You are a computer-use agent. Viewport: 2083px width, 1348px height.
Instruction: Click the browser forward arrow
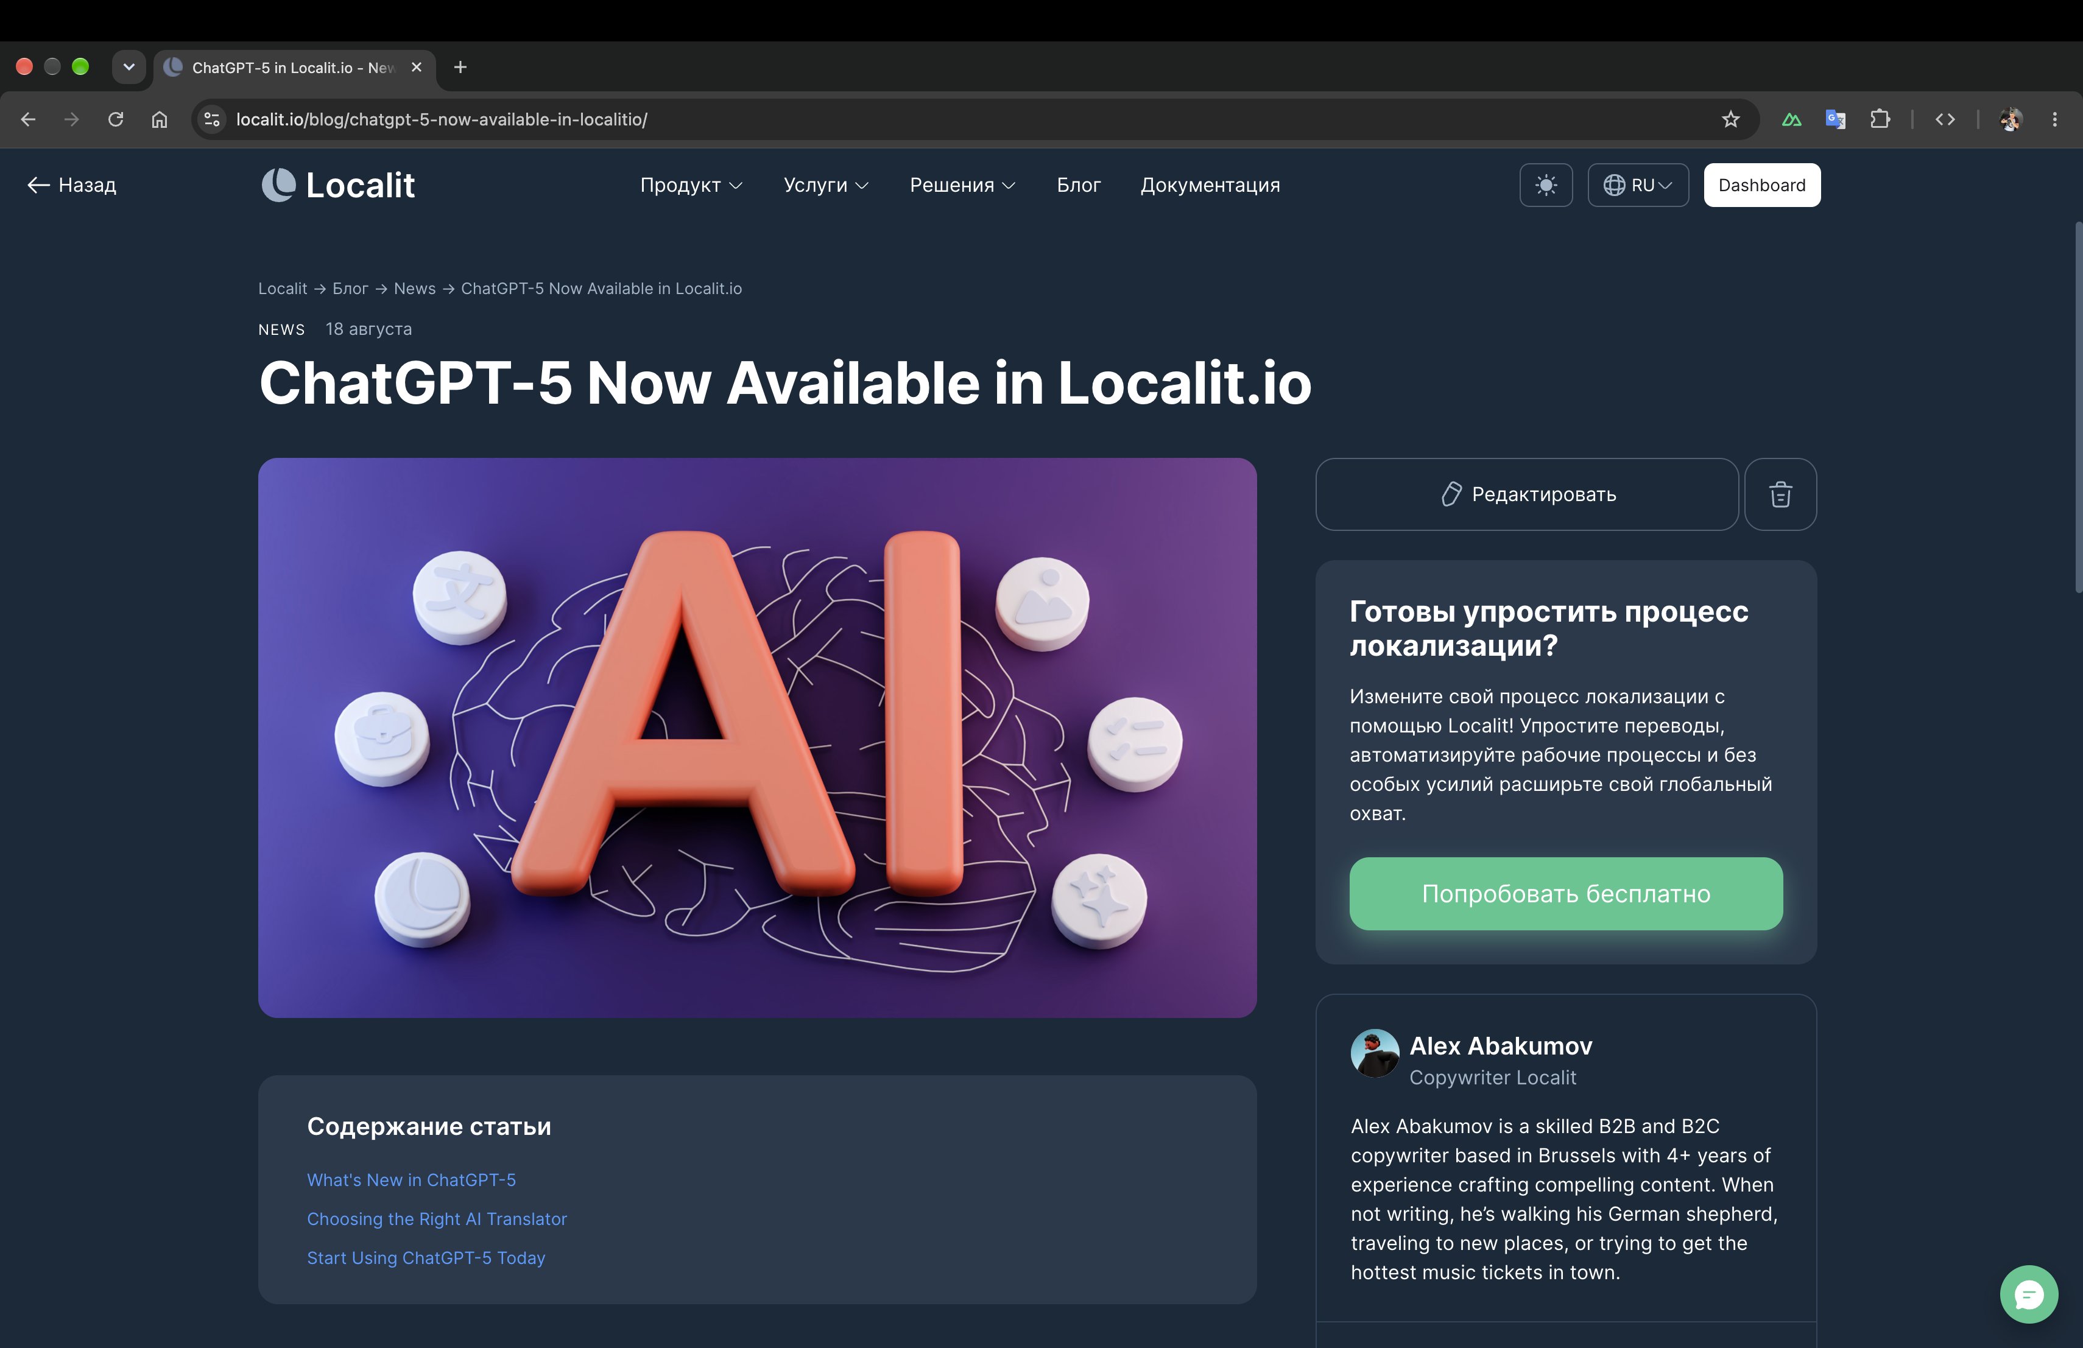(x=72, y=119)
